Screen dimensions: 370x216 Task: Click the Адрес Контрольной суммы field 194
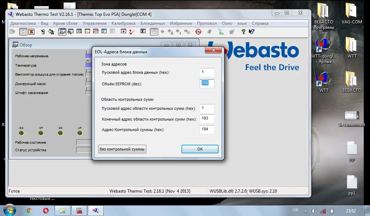[207, 130]
